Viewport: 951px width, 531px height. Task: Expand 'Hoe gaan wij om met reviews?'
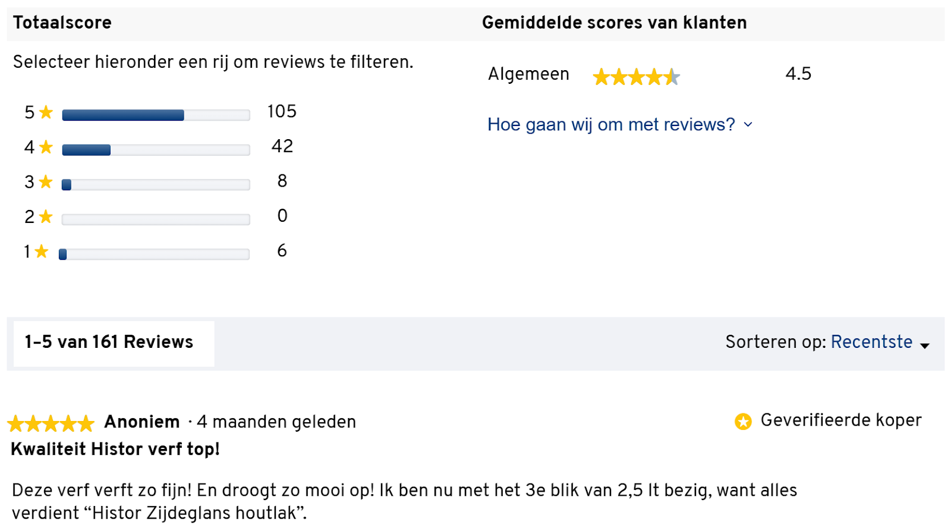[x=611, y=124]
